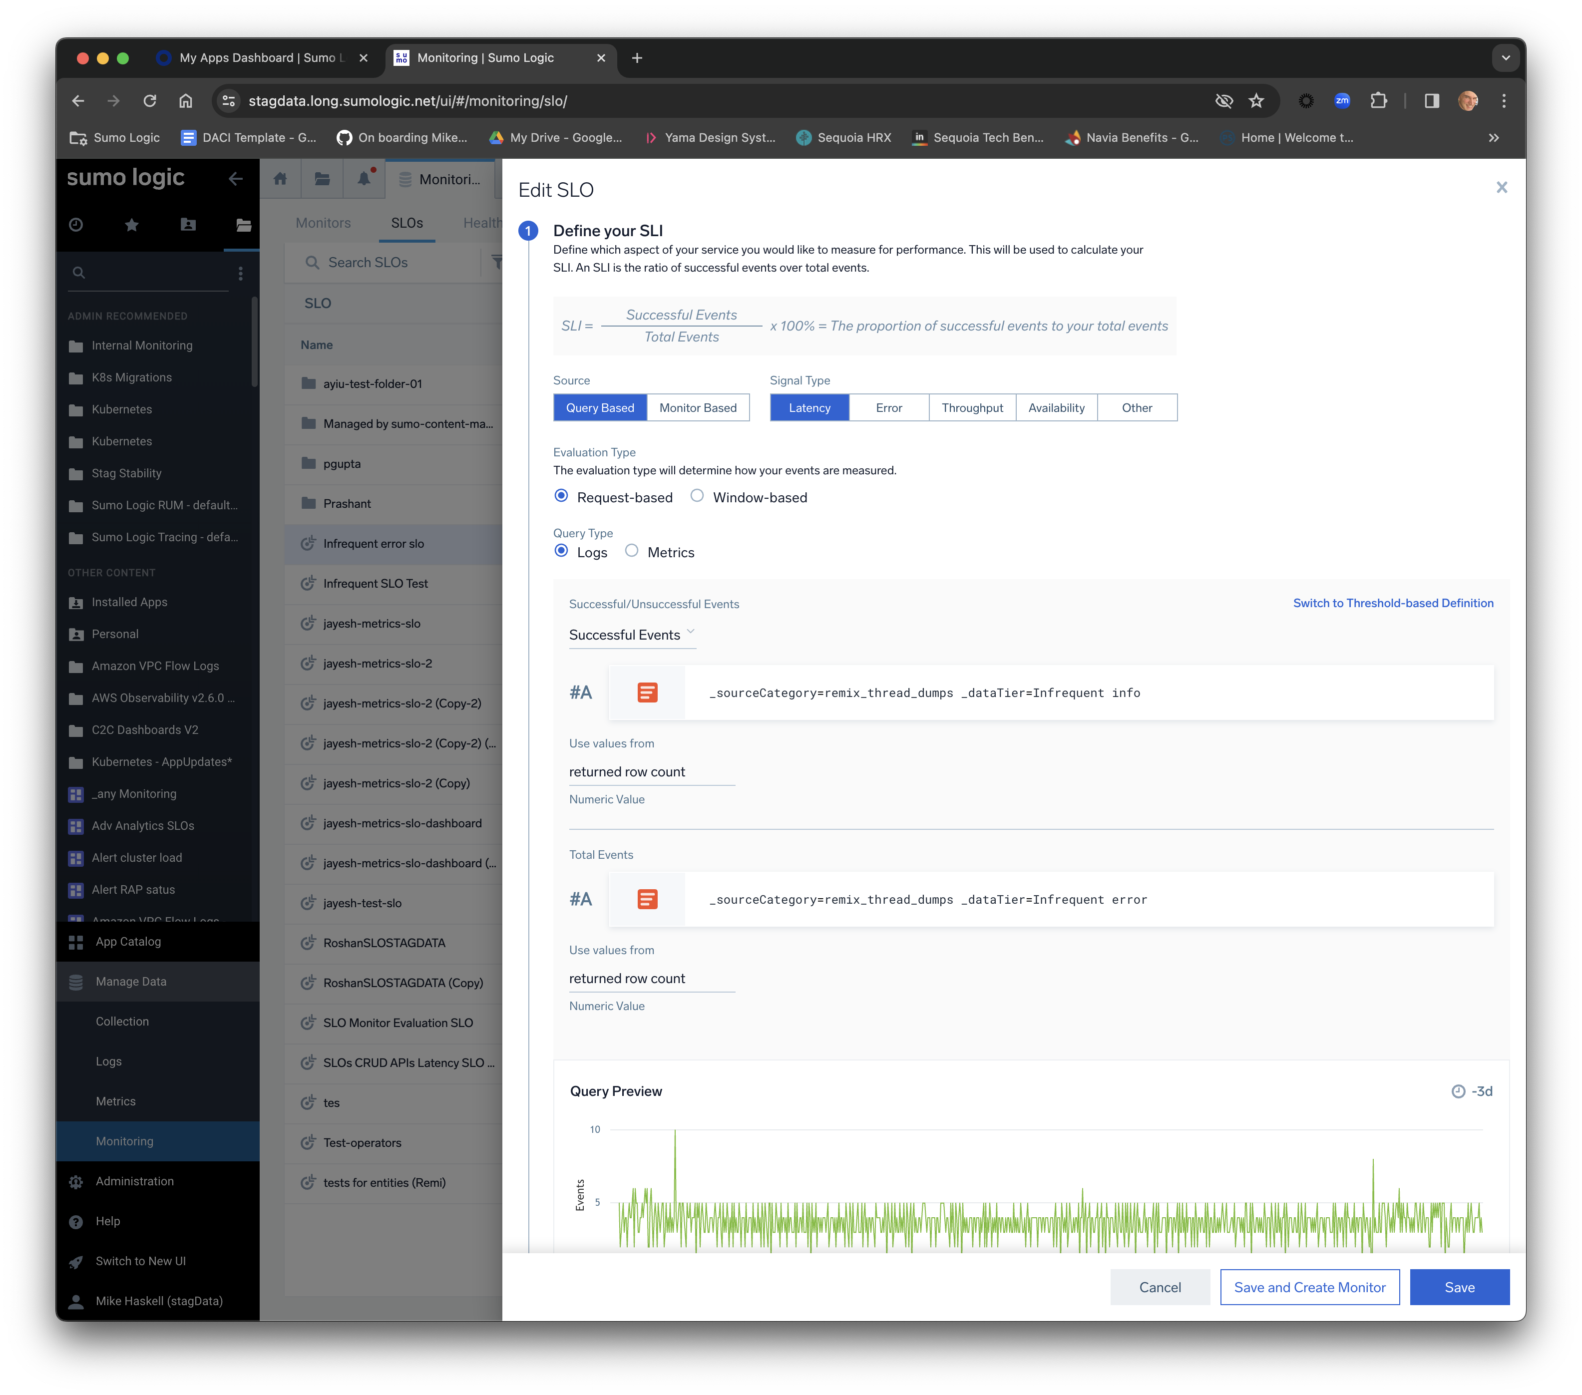Screen dimensions: 1582x1395
Task: Open Favorites via the star icon
Action: [131, 225]
